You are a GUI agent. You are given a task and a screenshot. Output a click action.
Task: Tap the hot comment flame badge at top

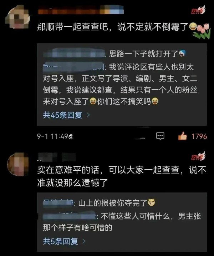pos(198,10)
